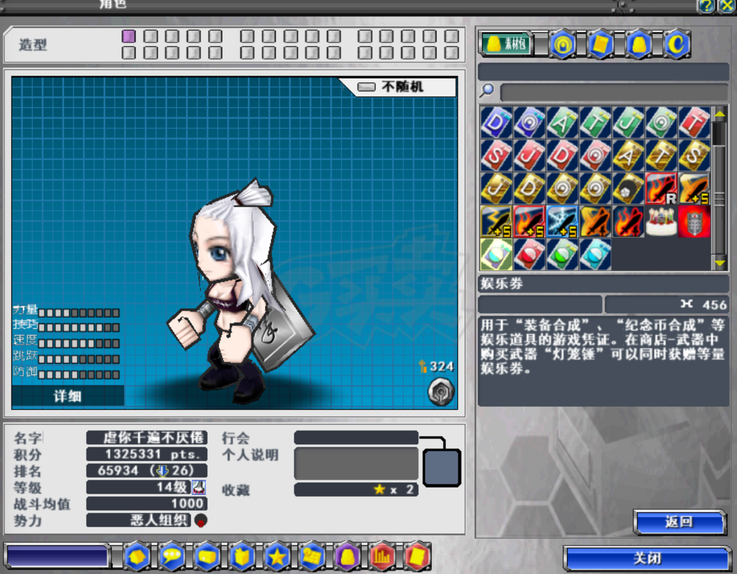This screenshot has height=574, width=737.
Task: Open the red bar chart ranking icon
Action: (x=383, y=557)
